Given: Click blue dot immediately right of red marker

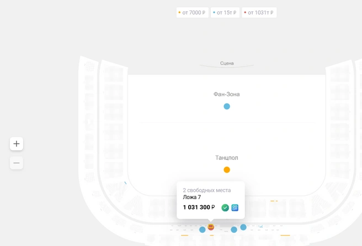Looking at the screenshot, I should [234, 229].
